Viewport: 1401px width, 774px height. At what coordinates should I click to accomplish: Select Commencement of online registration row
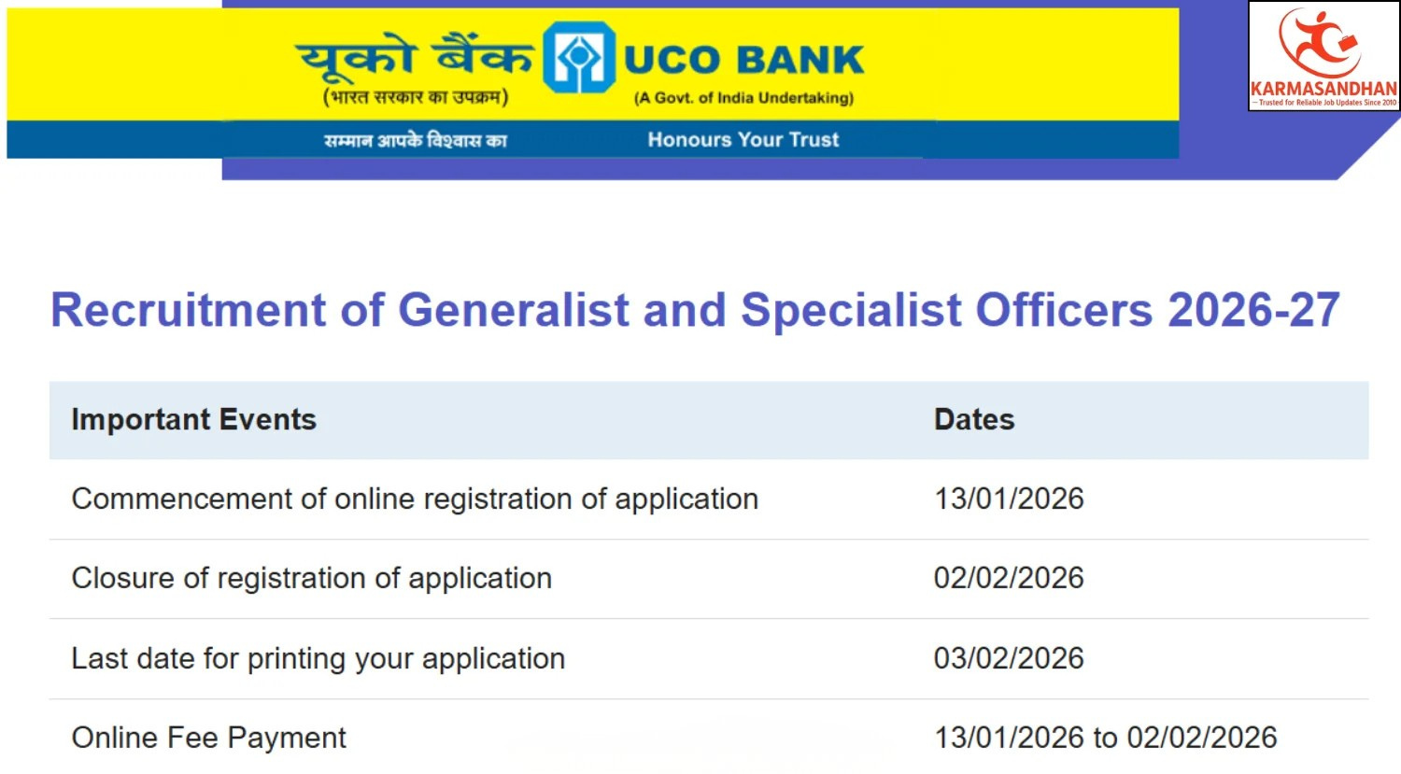coord(415,500)
